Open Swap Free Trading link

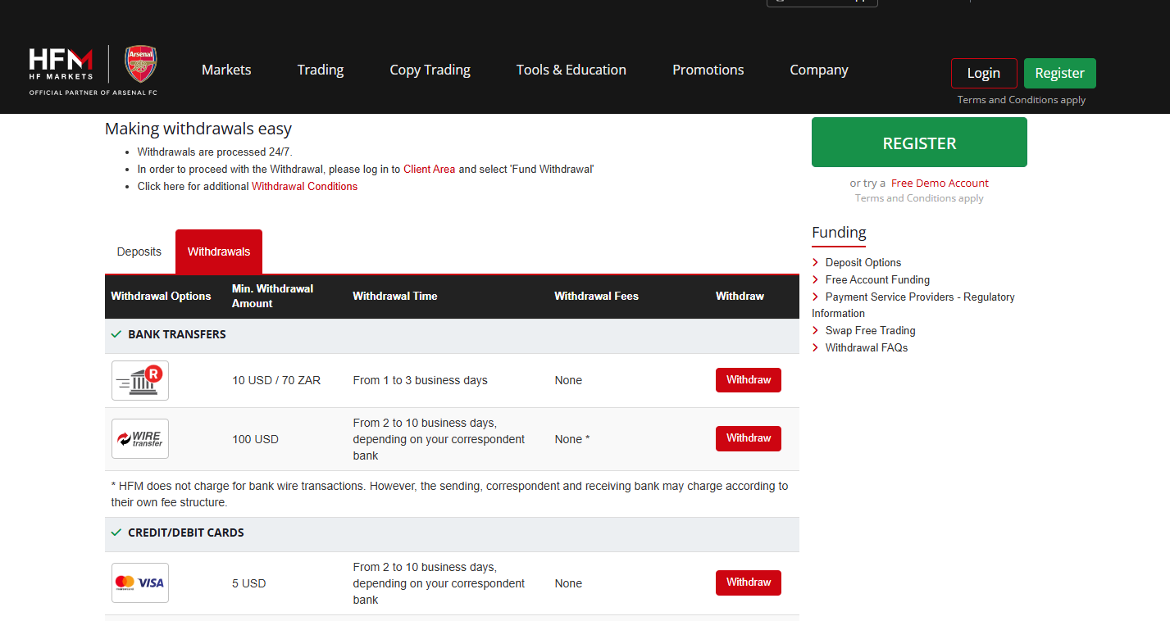coord(870,331)
